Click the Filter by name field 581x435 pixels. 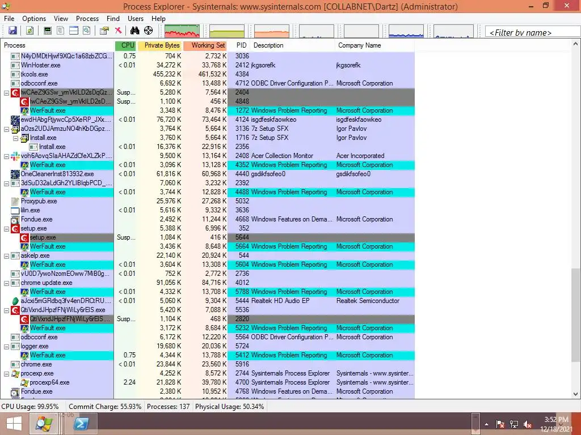(x=532, y=32)
